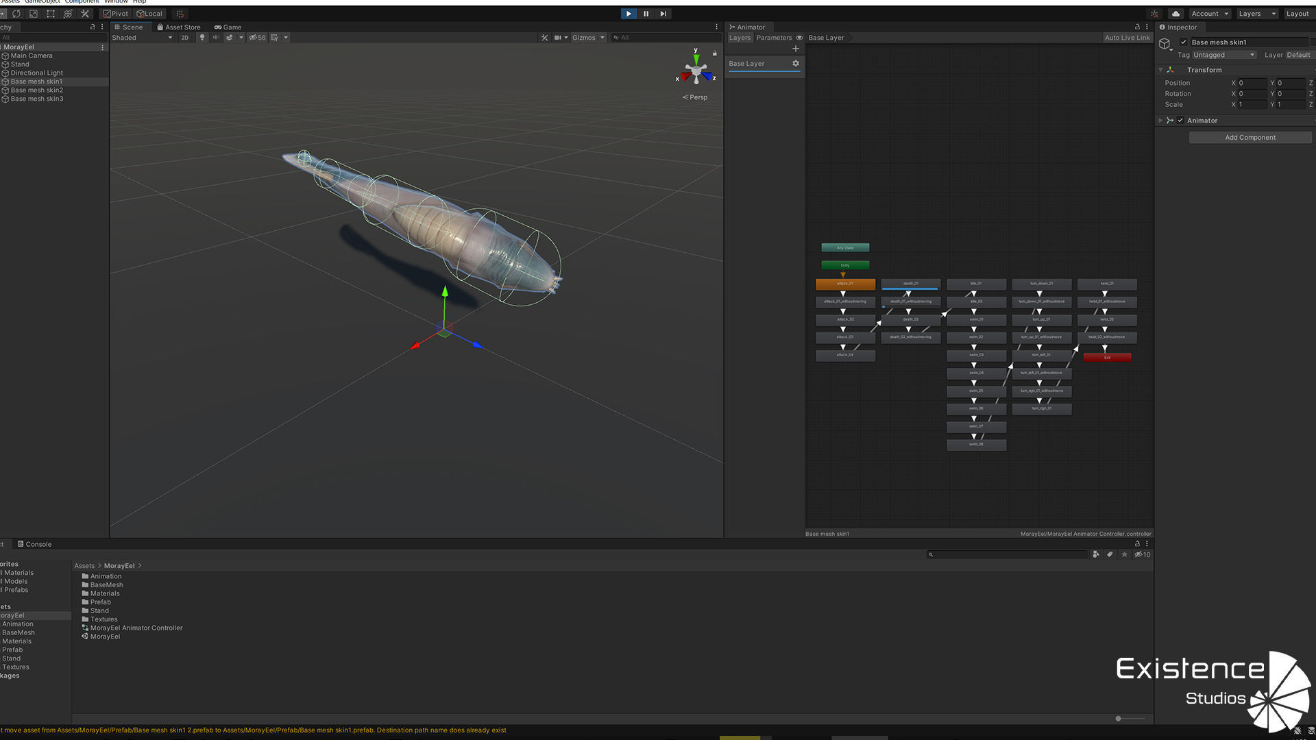Open custom editor tools icon
Image resolution: width=1316 pixels, height=740 pixels.
[x=85, y=14]
